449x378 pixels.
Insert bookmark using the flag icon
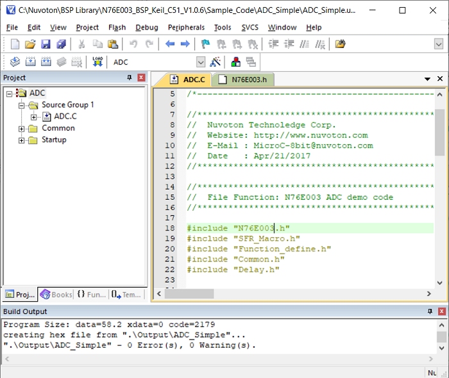(x=205, y=44)
